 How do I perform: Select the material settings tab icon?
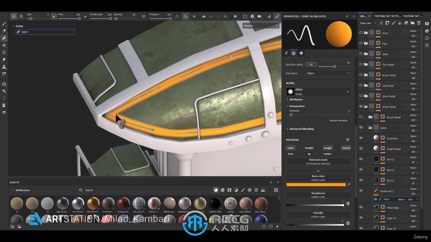301,53
